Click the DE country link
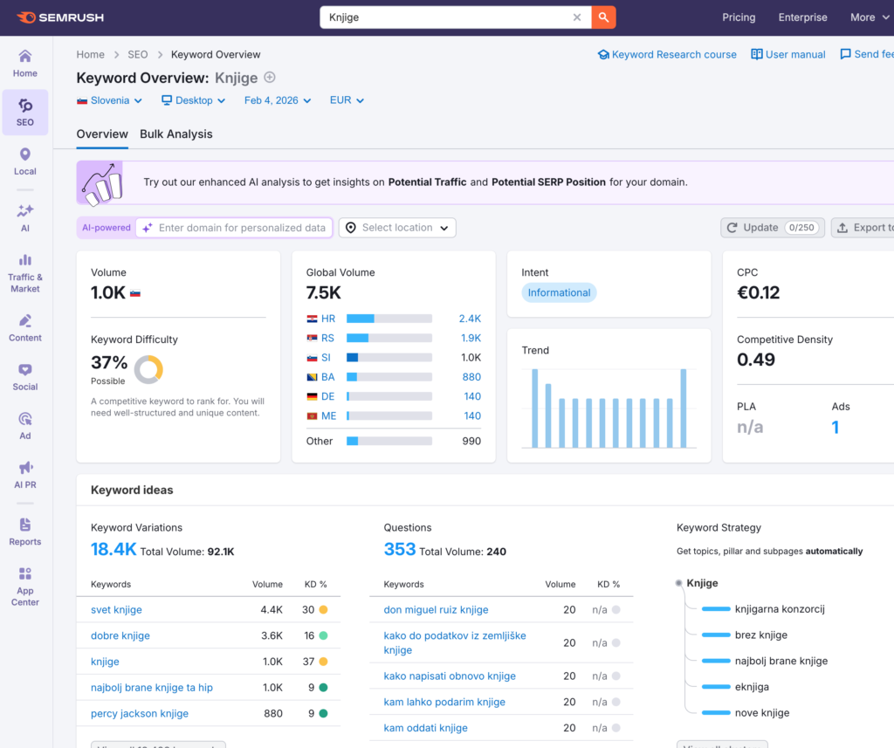The image size is (894, 748). [328, 396]
